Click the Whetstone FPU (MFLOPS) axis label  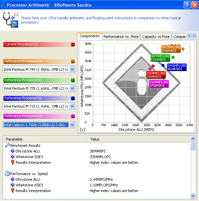click(x=82, y=86)
